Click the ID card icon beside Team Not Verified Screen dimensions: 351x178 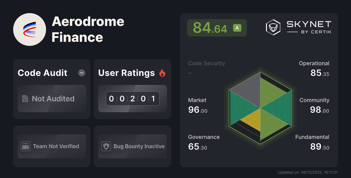(26, 146)
